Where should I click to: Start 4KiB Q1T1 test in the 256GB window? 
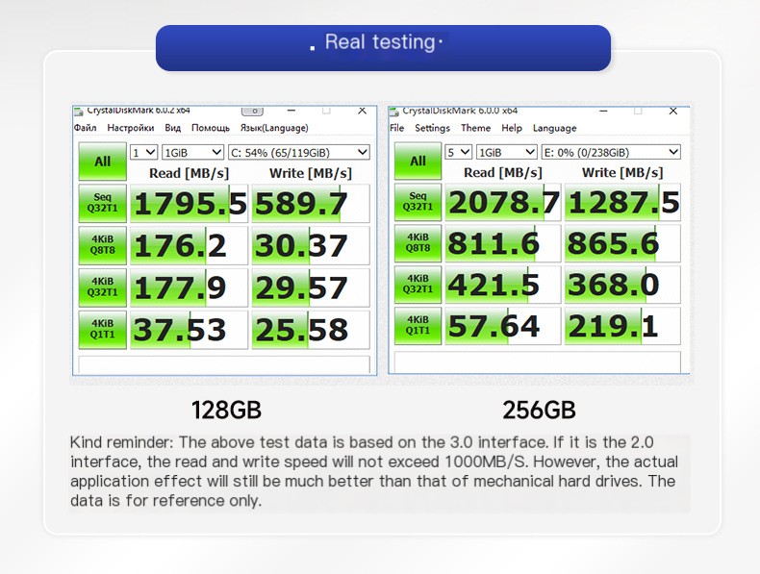418,326
